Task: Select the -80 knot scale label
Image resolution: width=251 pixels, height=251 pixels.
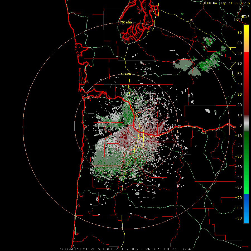Action: [238, 208]
